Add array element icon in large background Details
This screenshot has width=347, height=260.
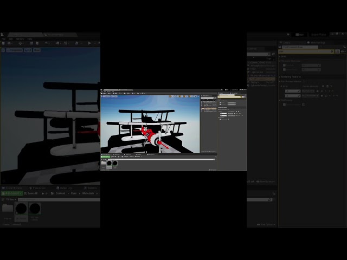[x=323, y=86]
